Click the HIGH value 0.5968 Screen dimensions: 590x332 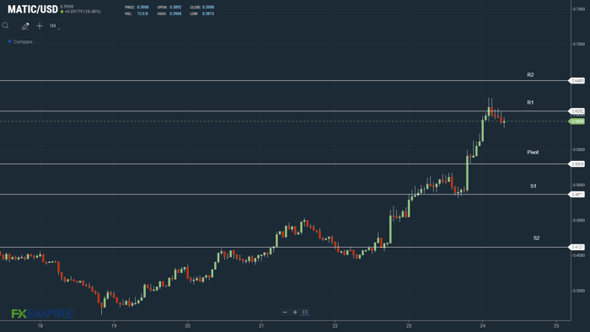pyautogui.click(x=175, y=13)
